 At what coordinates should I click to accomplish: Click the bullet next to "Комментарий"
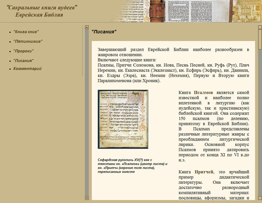10,69
